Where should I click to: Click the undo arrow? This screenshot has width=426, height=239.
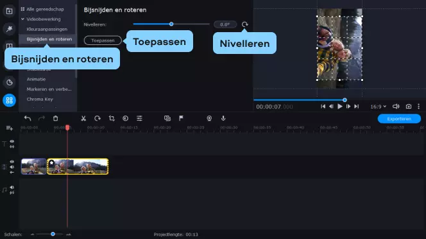point(28,118)
